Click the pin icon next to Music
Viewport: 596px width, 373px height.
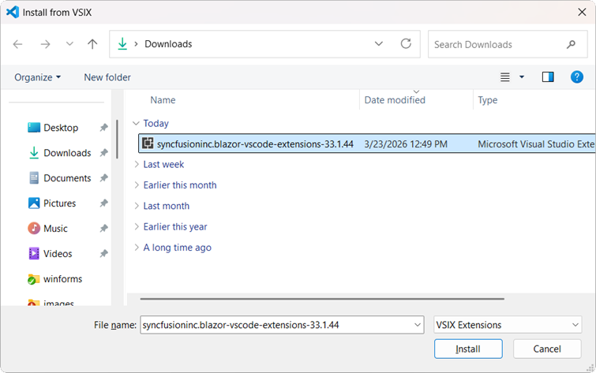[x=103, y=228]
